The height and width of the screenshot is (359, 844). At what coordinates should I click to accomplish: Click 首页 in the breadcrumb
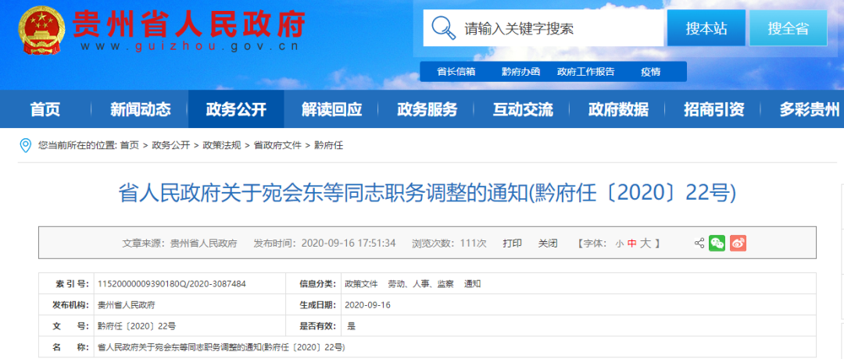click(x=129, y=145)
